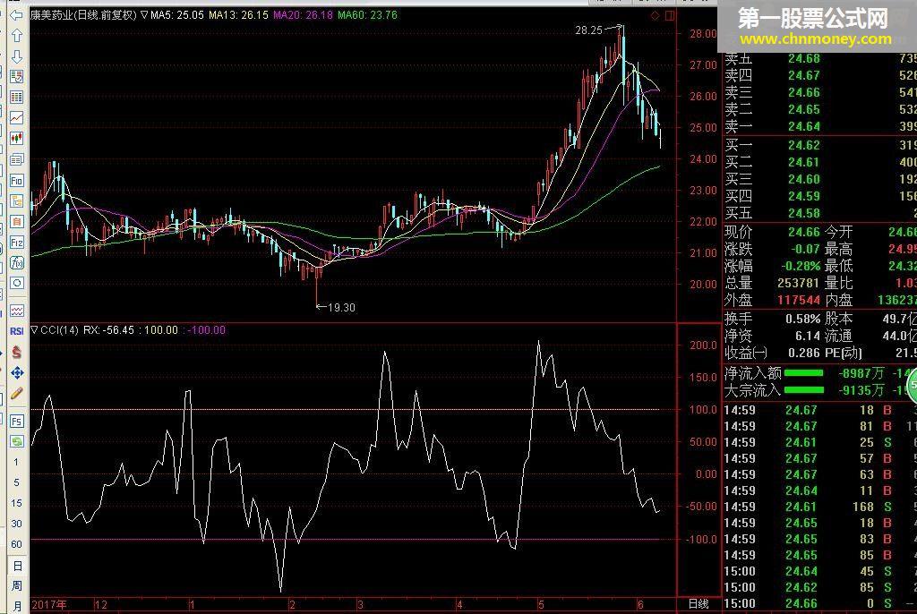Click the MA5: 25.05 label

point(177,15)
